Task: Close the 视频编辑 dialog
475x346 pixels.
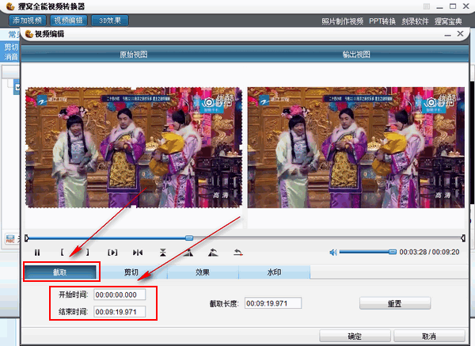Action: pyautogui.click(x=460, y=33)
